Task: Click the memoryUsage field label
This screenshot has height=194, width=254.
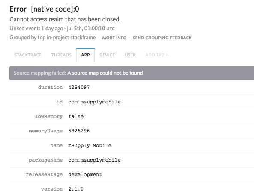Action: [45, 131]
